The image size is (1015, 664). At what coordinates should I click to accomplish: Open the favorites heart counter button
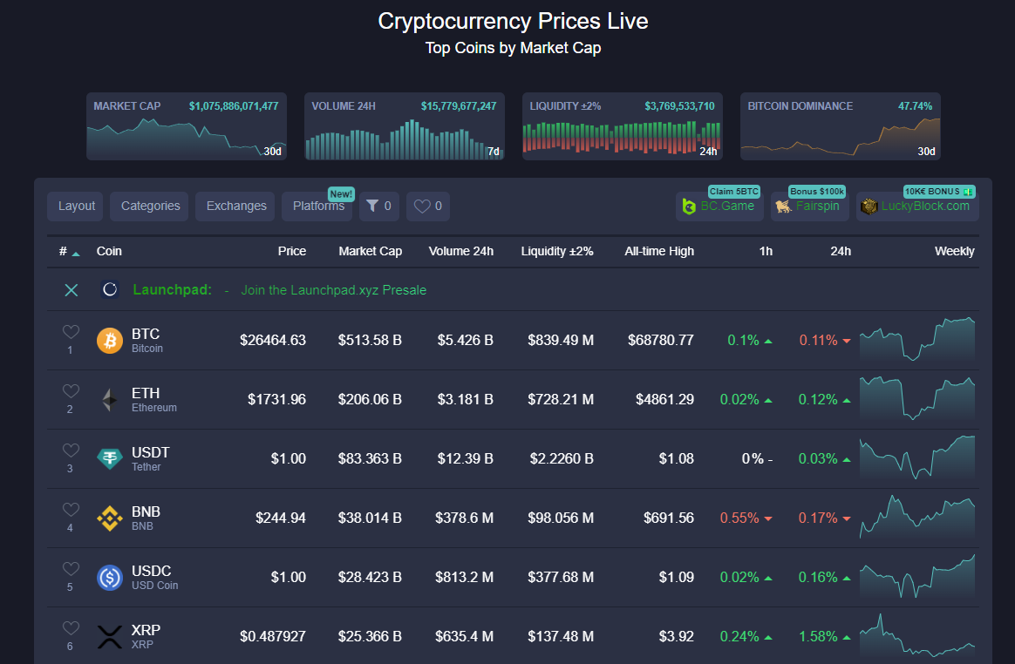pos(428,206)
